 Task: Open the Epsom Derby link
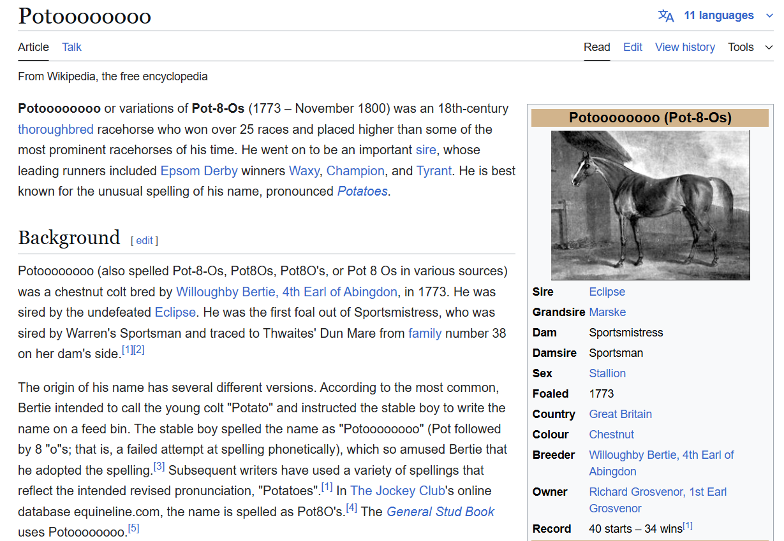click(x=199, y=171)
